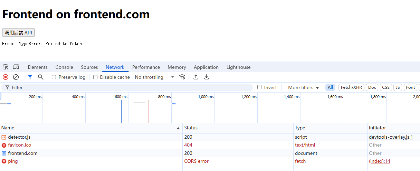Toggle the blue filter funnel icon

[x=30, y=77]
